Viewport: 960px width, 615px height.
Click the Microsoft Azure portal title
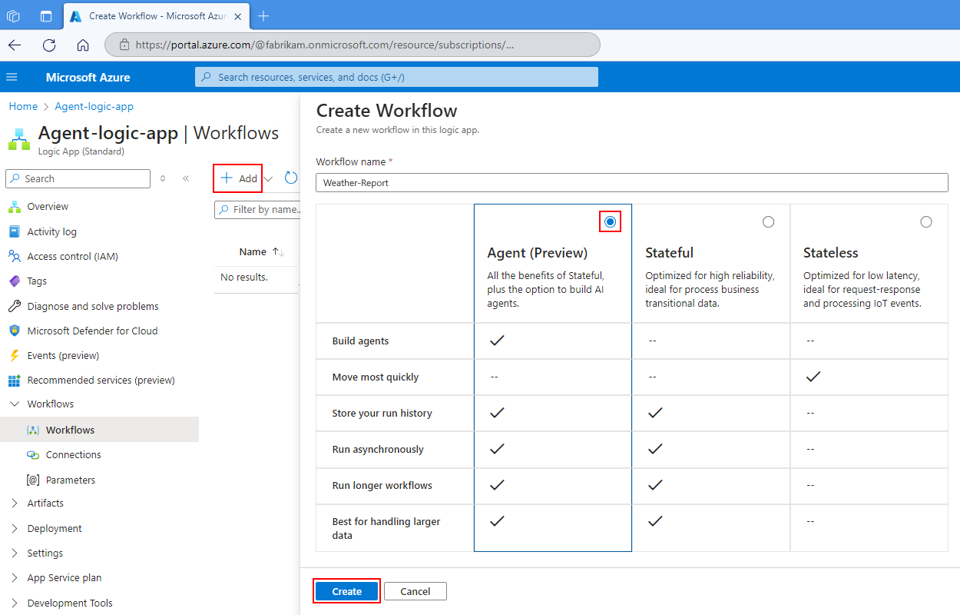[x=88, y=77]
